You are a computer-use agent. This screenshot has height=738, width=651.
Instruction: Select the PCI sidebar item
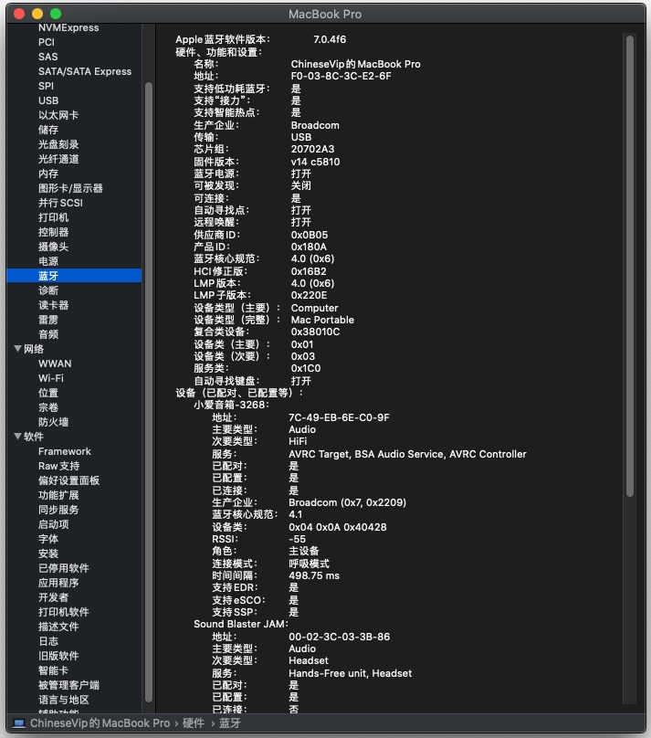click(46, 42)
